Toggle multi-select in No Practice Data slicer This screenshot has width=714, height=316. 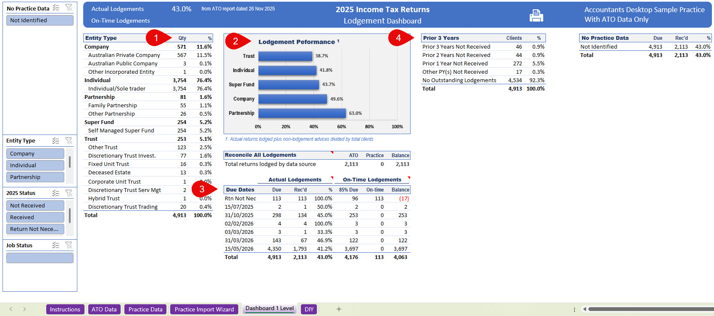coord(56,8)
